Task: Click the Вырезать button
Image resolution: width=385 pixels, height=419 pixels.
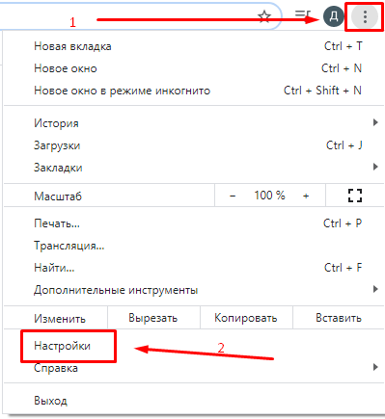Action: (153, 318)
